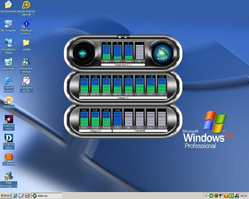Click the inactive NB fan gauge

pyautogui.click(x=128, y=119)
